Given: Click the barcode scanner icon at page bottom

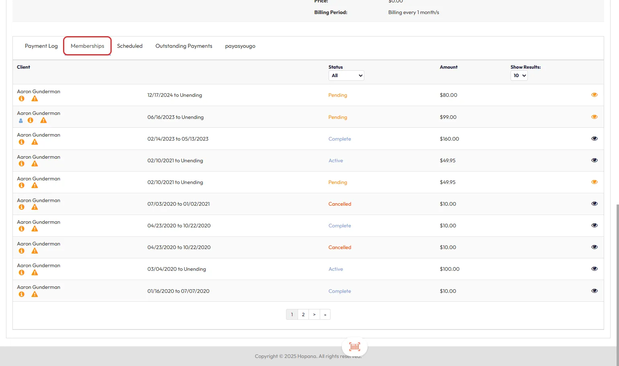Looking at the screenshot, I should pyautogui.click(x=354, y=346).
